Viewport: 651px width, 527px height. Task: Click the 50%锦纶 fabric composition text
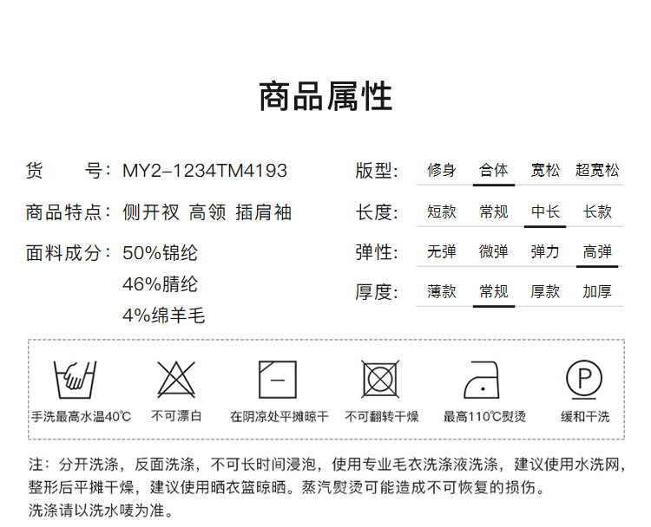click(161, 253)
